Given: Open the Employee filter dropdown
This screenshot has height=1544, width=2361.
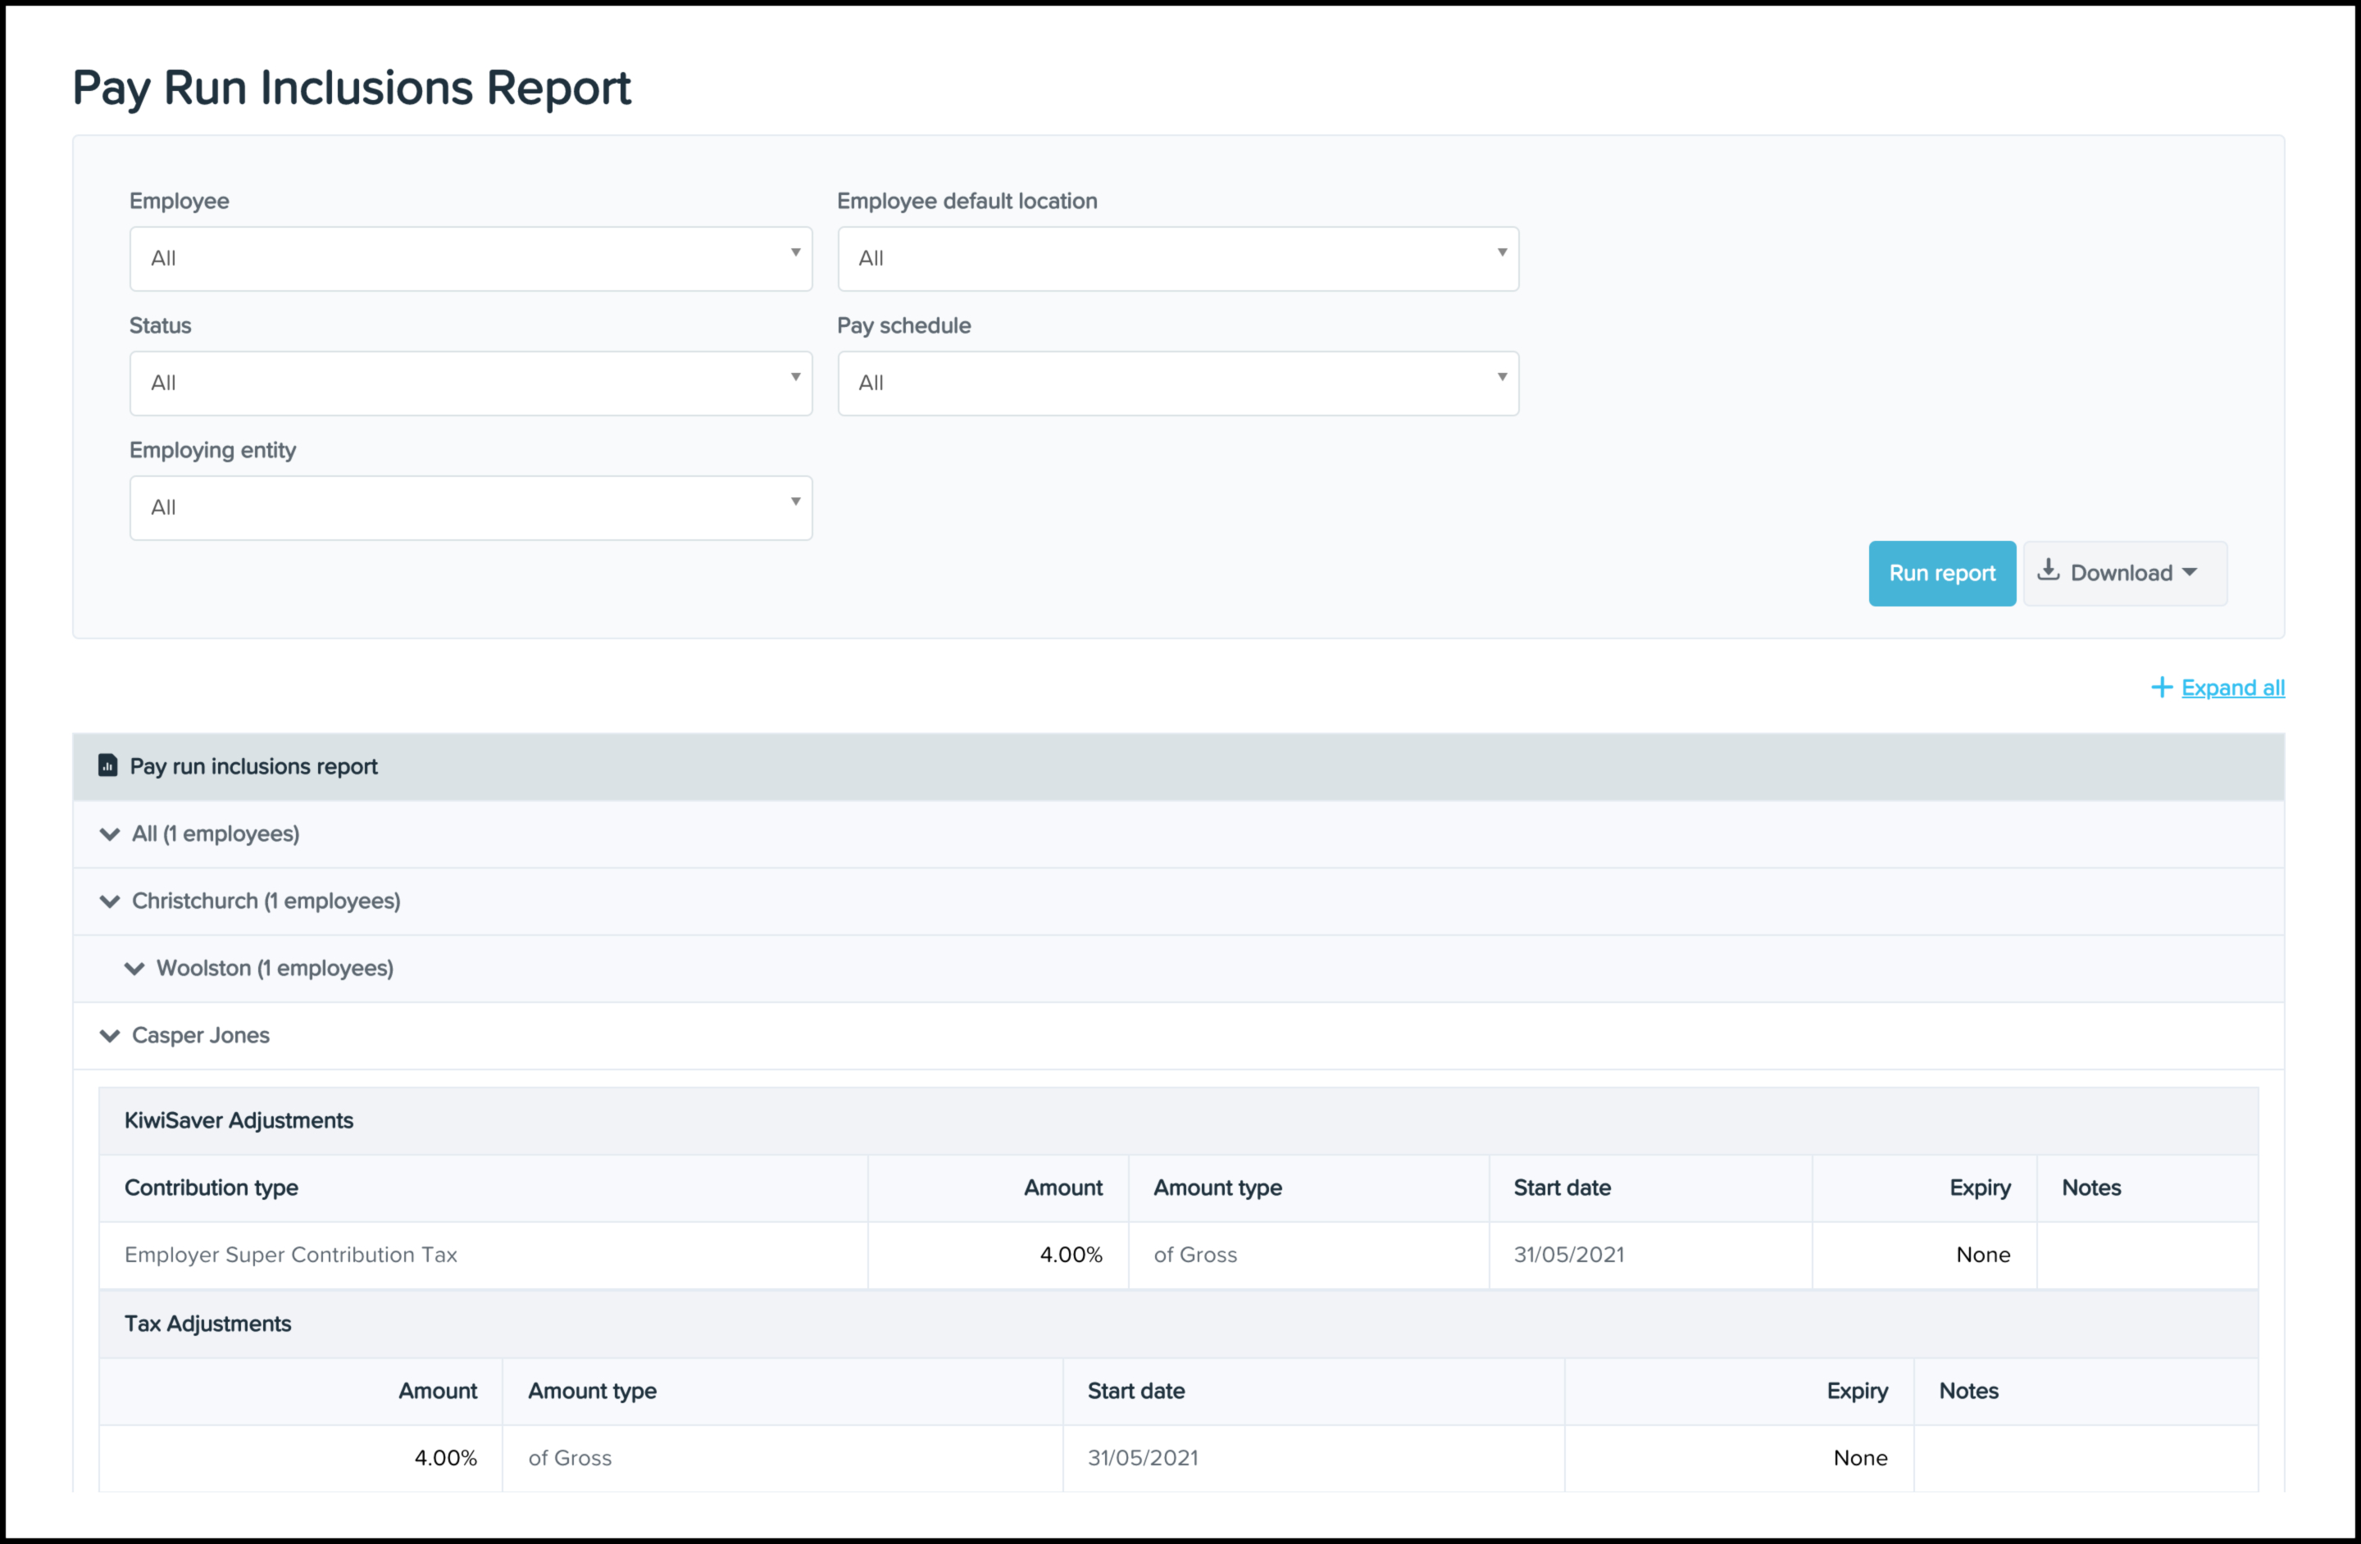Looking at the screenshot, I should (x=471, y=259).
